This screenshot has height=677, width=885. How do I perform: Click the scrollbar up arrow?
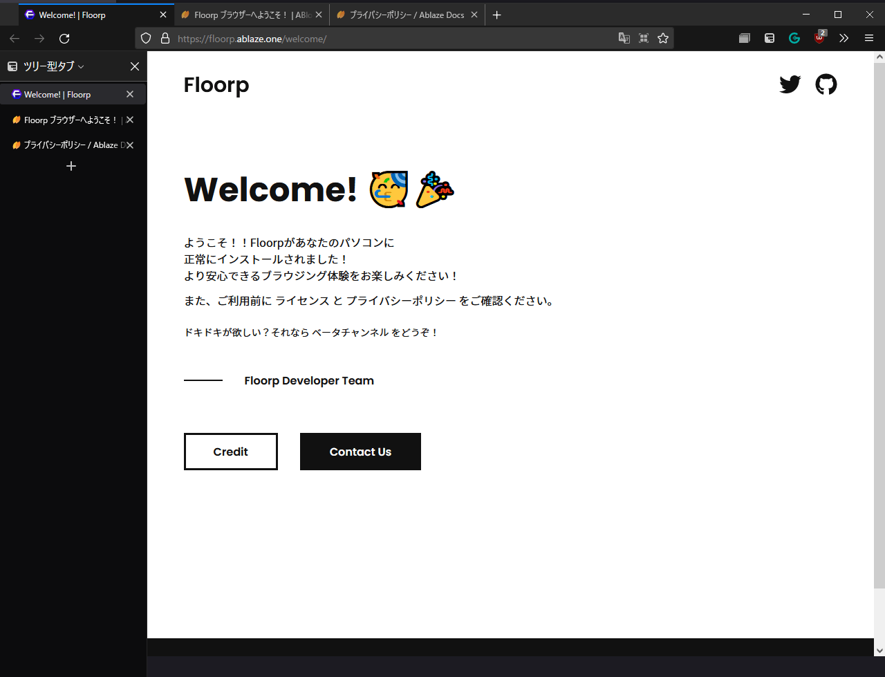click(879, 57)
